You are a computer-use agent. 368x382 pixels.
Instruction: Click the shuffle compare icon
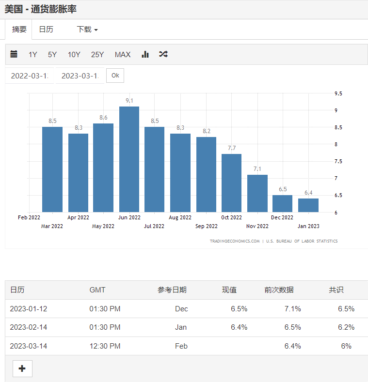(x=163, y=54)
